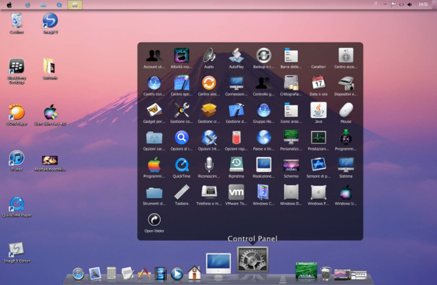Viewport: 437px width, 285px height.
Task: Open the SnagIt 9 desktop shortcut
Action: click(50, 24)
